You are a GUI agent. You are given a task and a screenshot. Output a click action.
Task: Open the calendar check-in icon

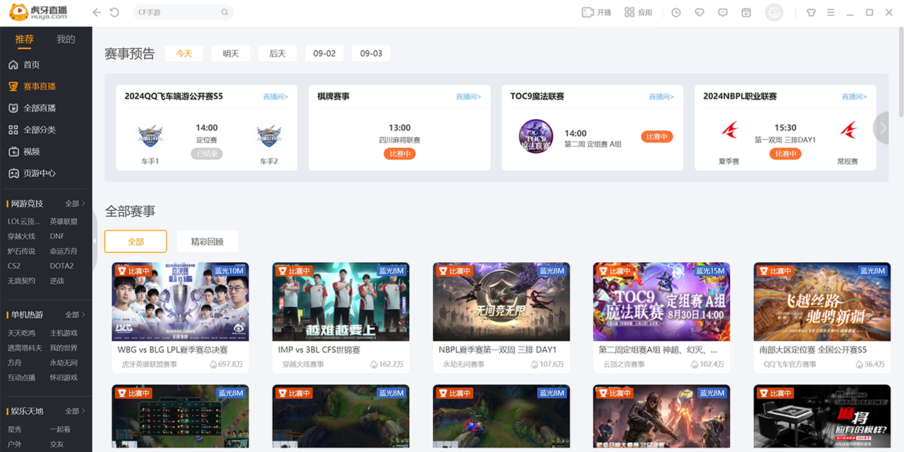(x=746, y=13)
